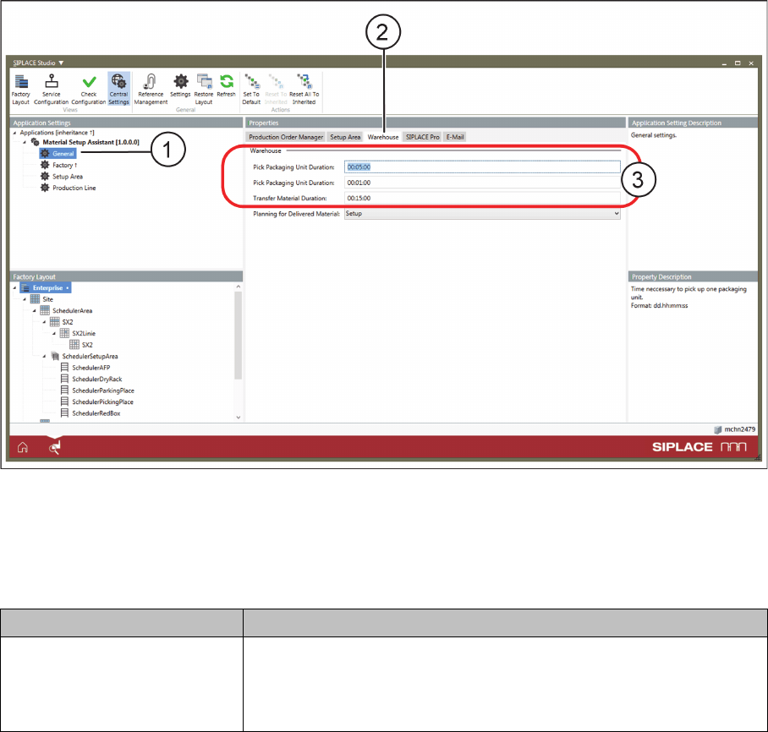Collapse the Applications [inheritance] node
This screenshot has width=768, height=732.
[14, 133]
